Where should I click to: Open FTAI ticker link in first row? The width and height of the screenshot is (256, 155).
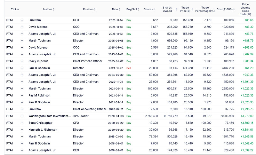[x=10, y=20]
